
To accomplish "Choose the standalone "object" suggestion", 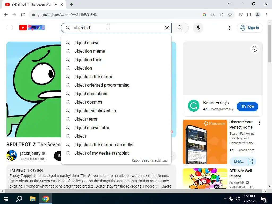I will pos(116,136).
